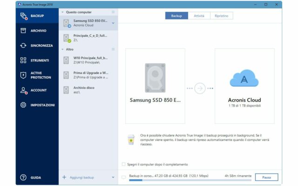Open the Aggiungi backup dropdown arrow
298x186 pixels.
[113, 177]
